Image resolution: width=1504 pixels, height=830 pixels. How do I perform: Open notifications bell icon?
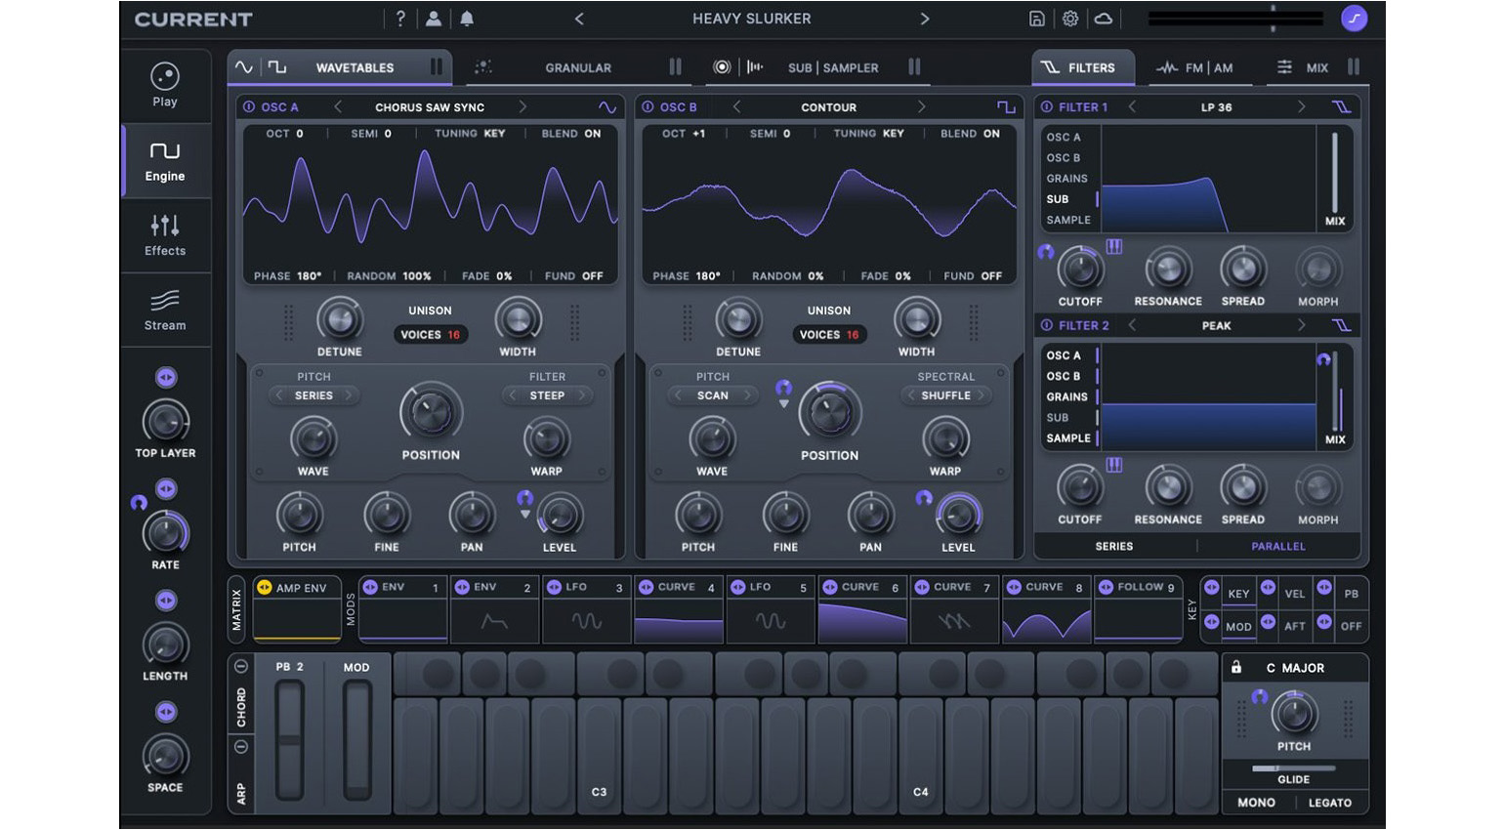coord(467,19)
